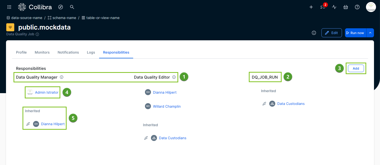Open tasks via the checklist icon with badge

pyautogui.click(x=322, y=7)
